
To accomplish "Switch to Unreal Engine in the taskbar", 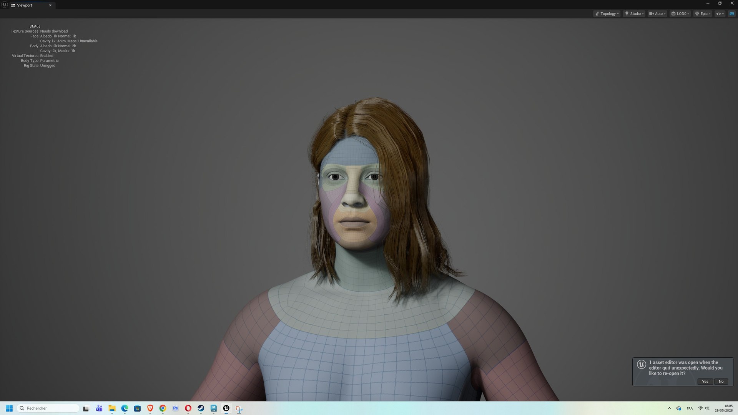I will click(226, 408).
